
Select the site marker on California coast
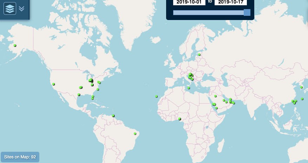54,84
